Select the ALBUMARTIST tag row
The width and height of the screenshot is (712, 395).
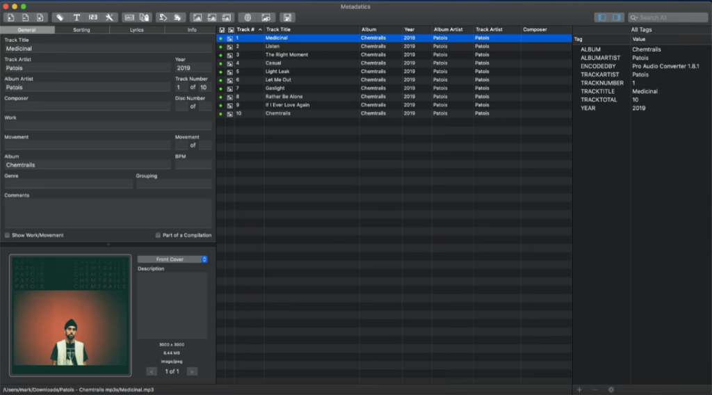pos(642,58)
